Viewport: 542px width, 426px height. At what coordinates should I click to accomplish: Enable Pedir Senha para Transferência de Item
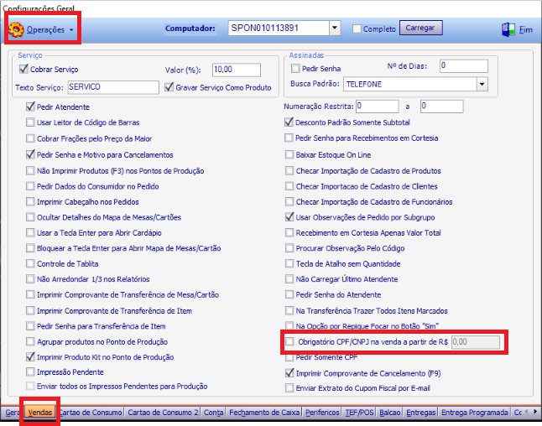[30, 326]
